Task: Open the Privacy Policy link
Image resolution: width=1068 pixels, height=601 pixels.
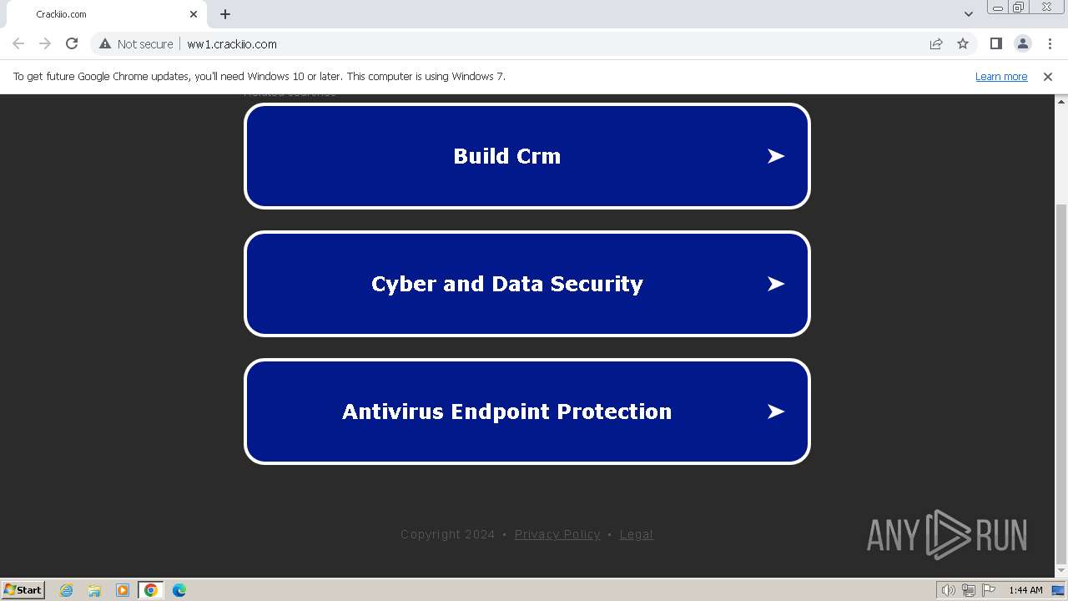Action: (x=557, y=534)
